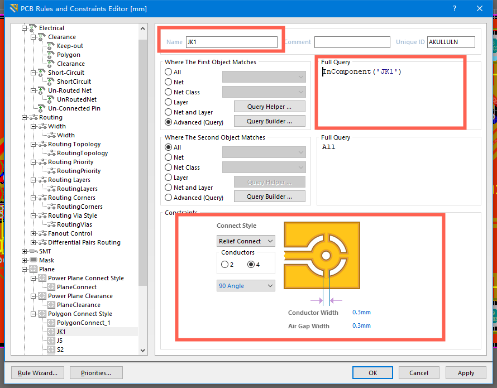Click the Routing Via Style icon
This screenshot has width=497, height=388.
point(42,215)
